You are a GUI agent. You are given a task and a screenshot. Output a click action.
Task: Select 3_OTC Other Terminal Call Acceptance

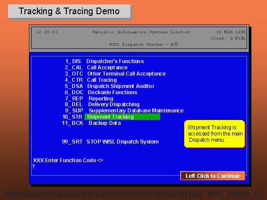point(115,74)
